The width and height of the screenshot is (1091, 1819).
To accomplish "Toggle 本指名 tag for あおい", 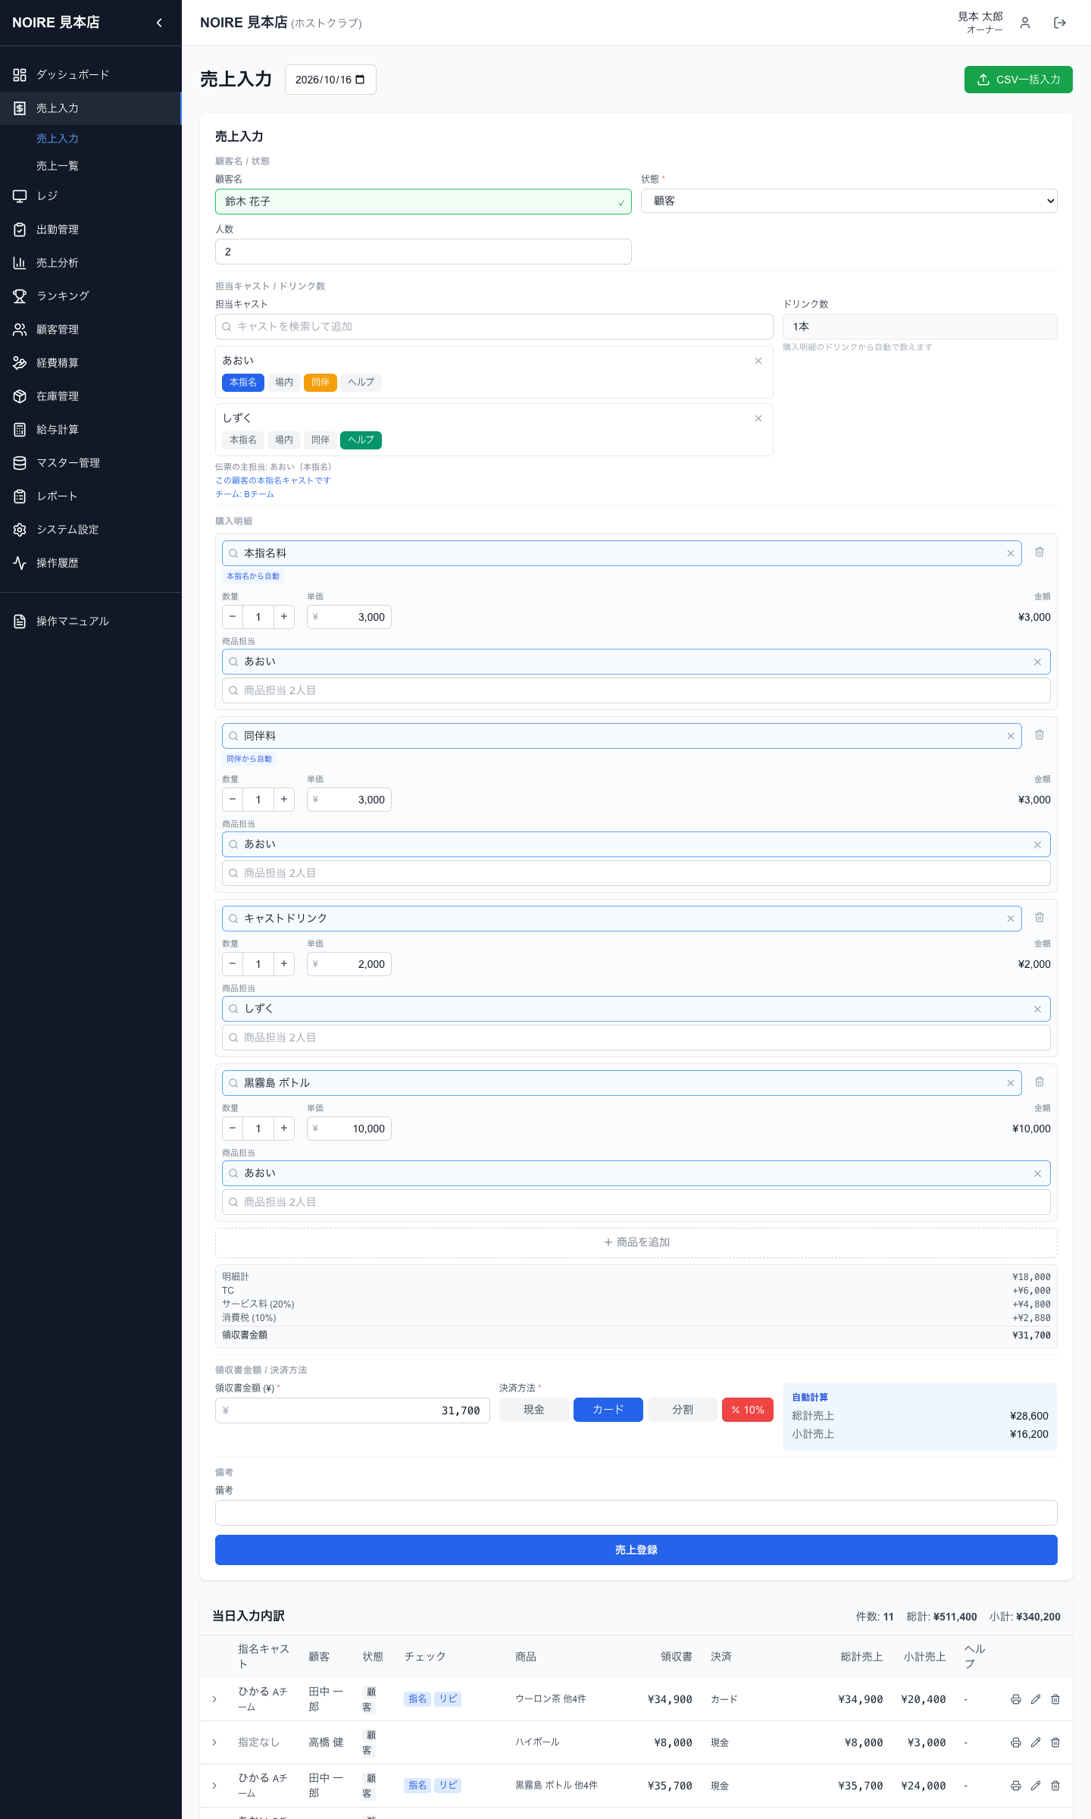I will point(243,383).
